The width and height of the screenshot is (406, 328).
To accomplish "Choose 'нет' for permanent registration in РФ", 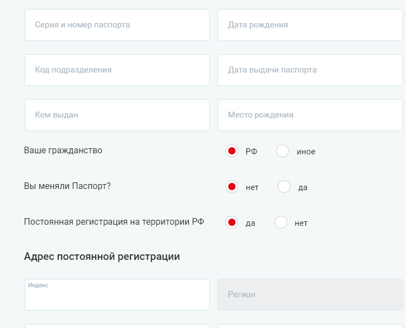I will click(281, 222).
